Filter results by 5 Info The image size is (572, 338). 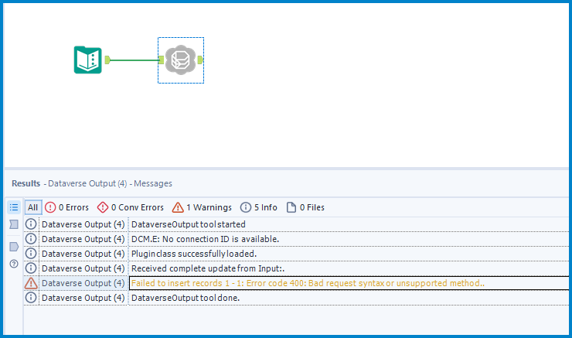[x=259, y=207]
